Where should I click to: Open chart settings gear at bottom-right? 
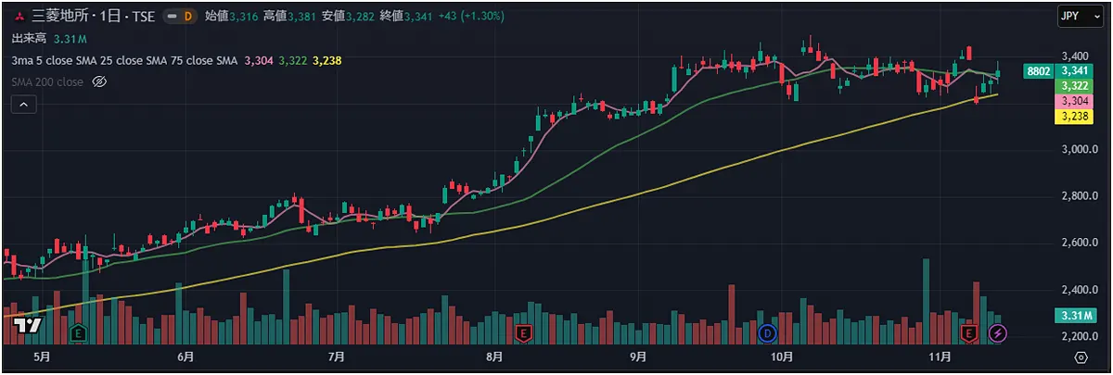tap(1081, 356)
